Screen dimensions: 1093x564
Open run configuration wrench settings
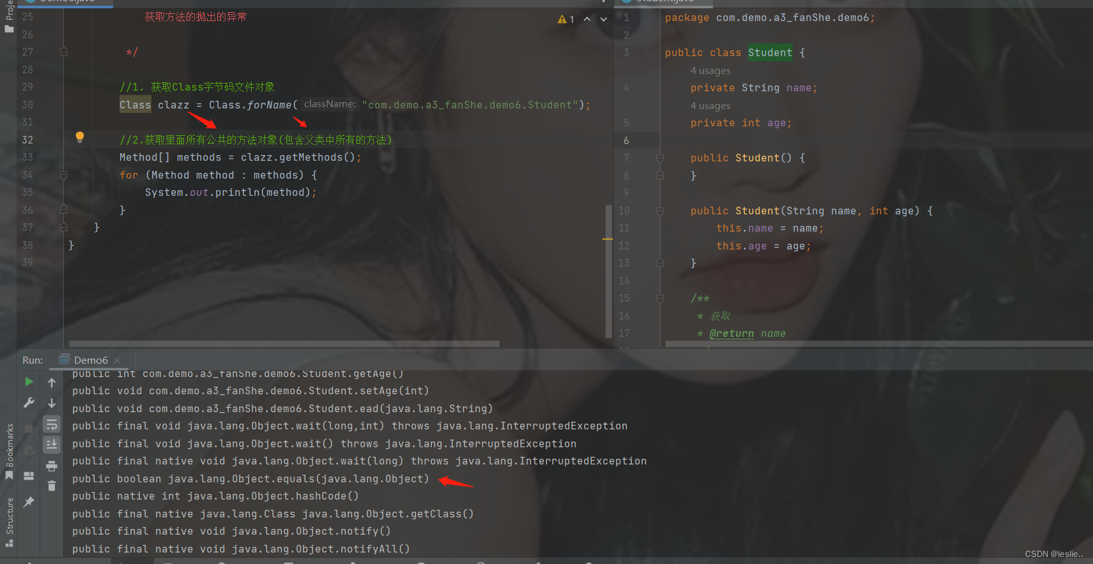[29, 403]
